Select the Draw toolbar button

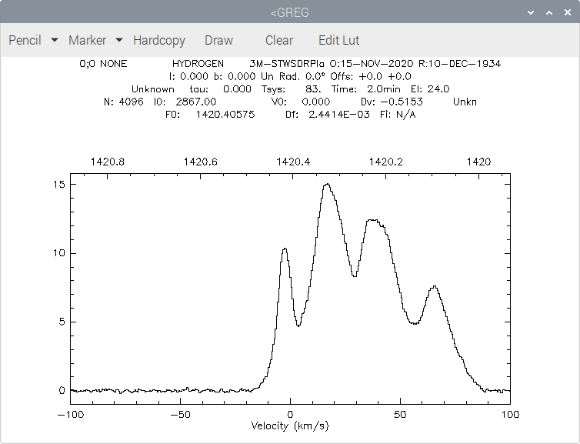218,40
